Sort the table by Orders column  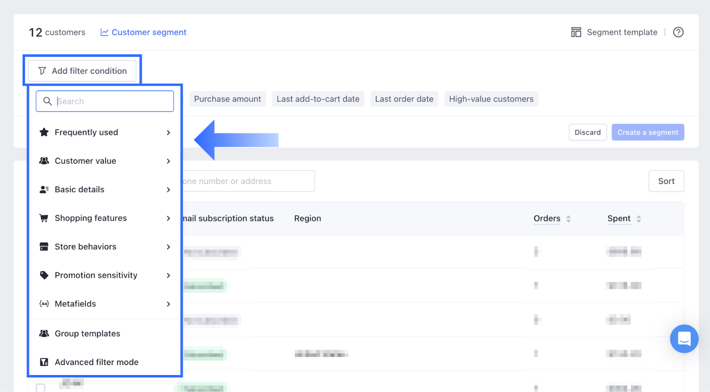tap(568, 219)
